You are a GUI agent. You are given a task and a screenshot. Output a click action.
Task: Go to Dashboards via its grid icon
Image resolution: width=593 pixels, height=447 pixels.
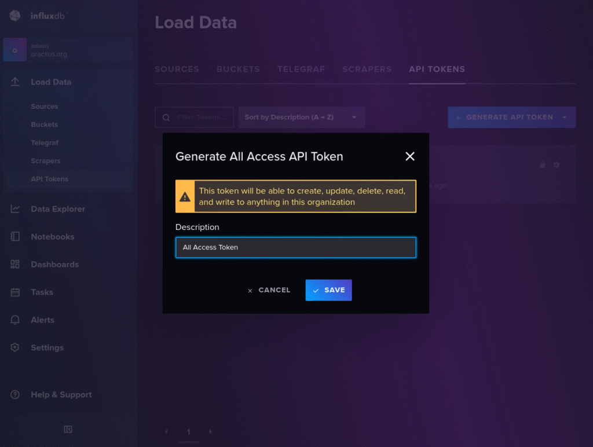point(15,264)
